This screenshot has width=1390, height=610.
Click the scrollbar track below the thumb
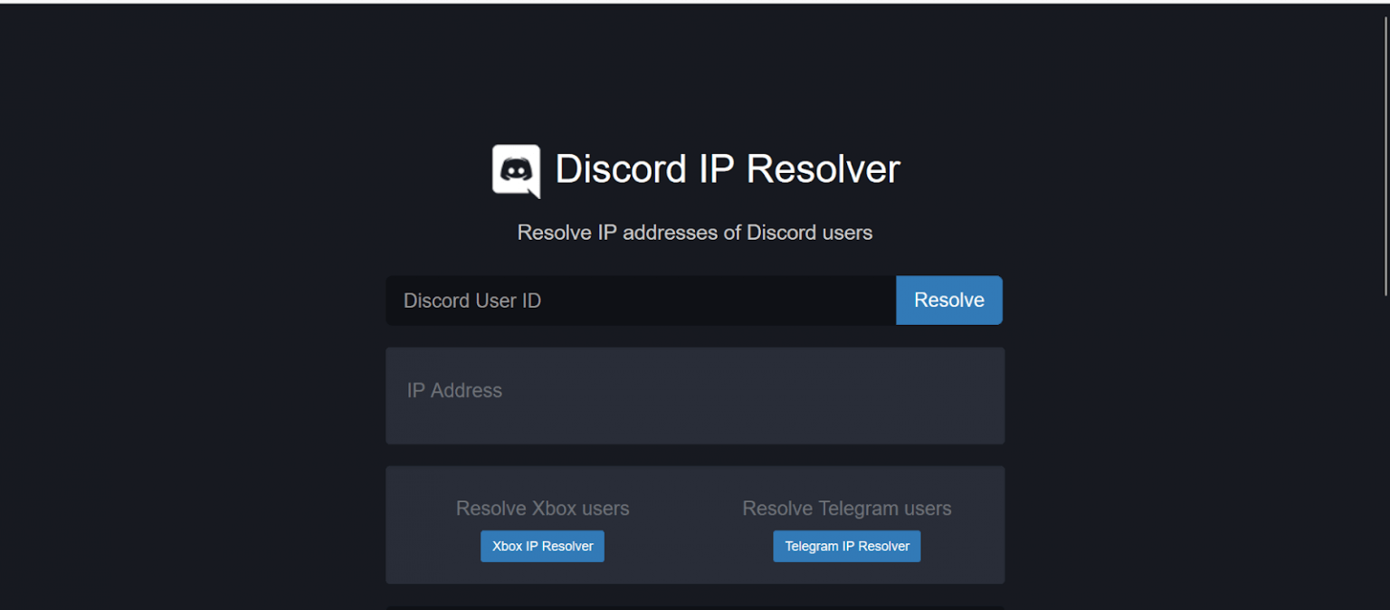point(1385,453)
